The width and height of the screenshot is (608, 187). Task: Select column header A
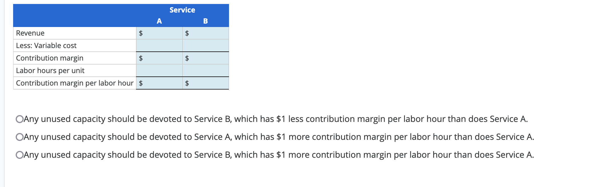[159, 20]
